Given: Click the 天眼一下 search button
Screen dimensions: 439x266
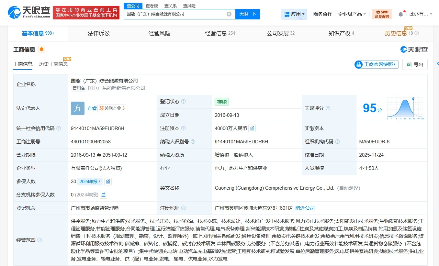Looking at the screenshot, I should tap(248, 14).
